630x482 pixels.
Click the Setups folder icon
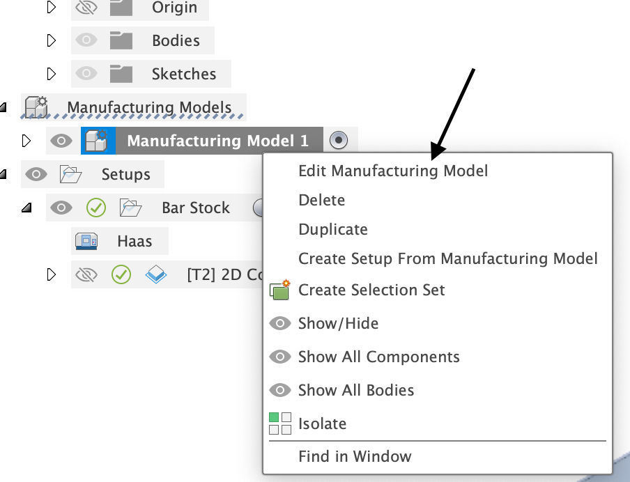click(70, 174)
